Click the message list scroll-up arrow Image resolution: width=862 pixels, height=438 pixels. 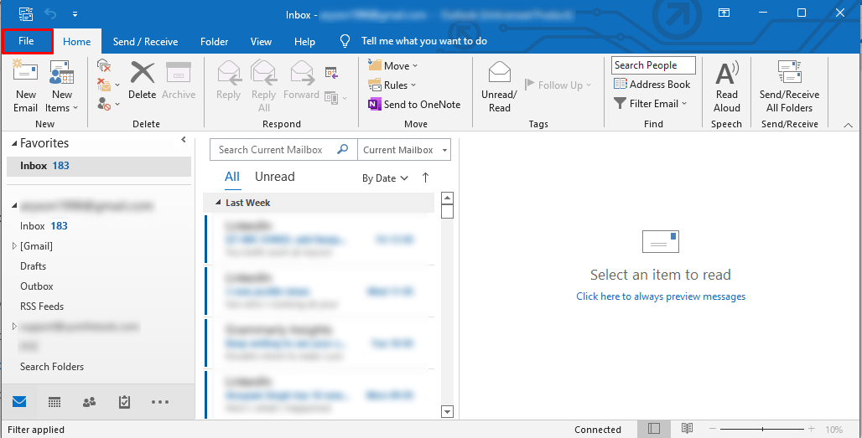[x=448, y=198]
